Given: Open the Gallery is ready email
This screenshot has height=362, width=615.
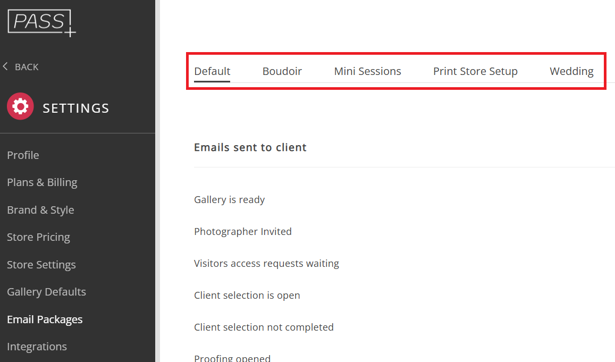Looking at the screenshot, I should [230, 200].
